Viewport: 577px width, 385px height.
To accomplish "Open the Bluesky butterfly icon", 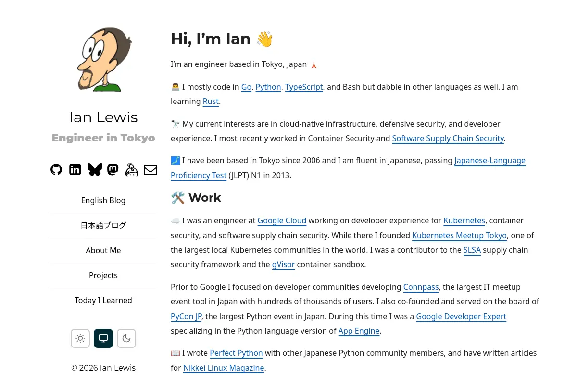I will (95, 169).
